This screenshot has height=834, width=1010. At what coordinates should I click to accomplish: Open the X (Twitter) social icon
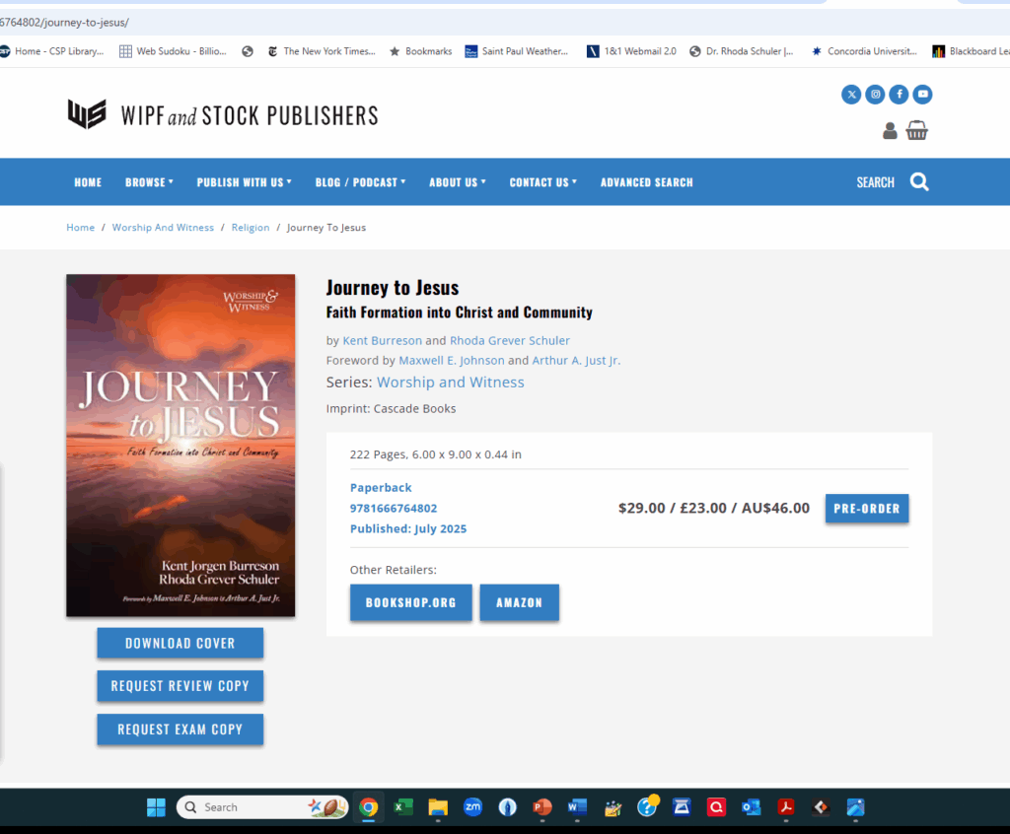click(851, 95)
